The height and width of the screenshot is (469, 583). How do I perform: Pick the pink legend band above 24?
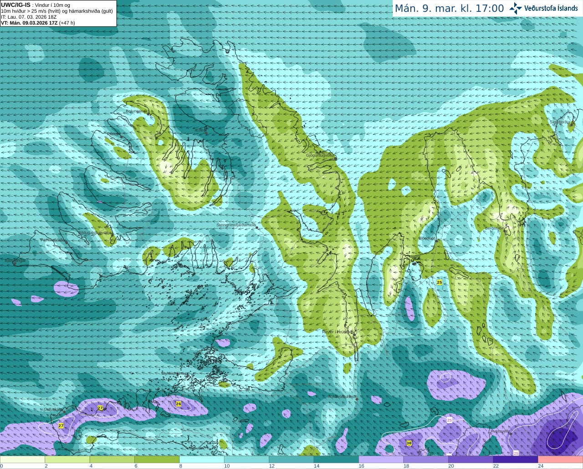click(x=560, y=459)
